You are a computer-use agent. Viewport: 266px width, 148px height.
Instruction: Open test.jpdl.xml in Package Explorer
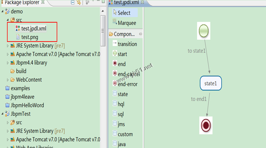[31, 29]
